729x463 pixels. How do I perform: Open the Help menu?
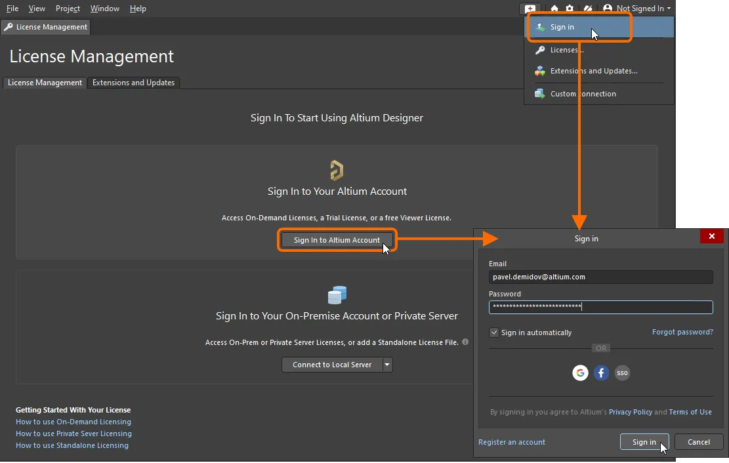[x=138, y=9]
